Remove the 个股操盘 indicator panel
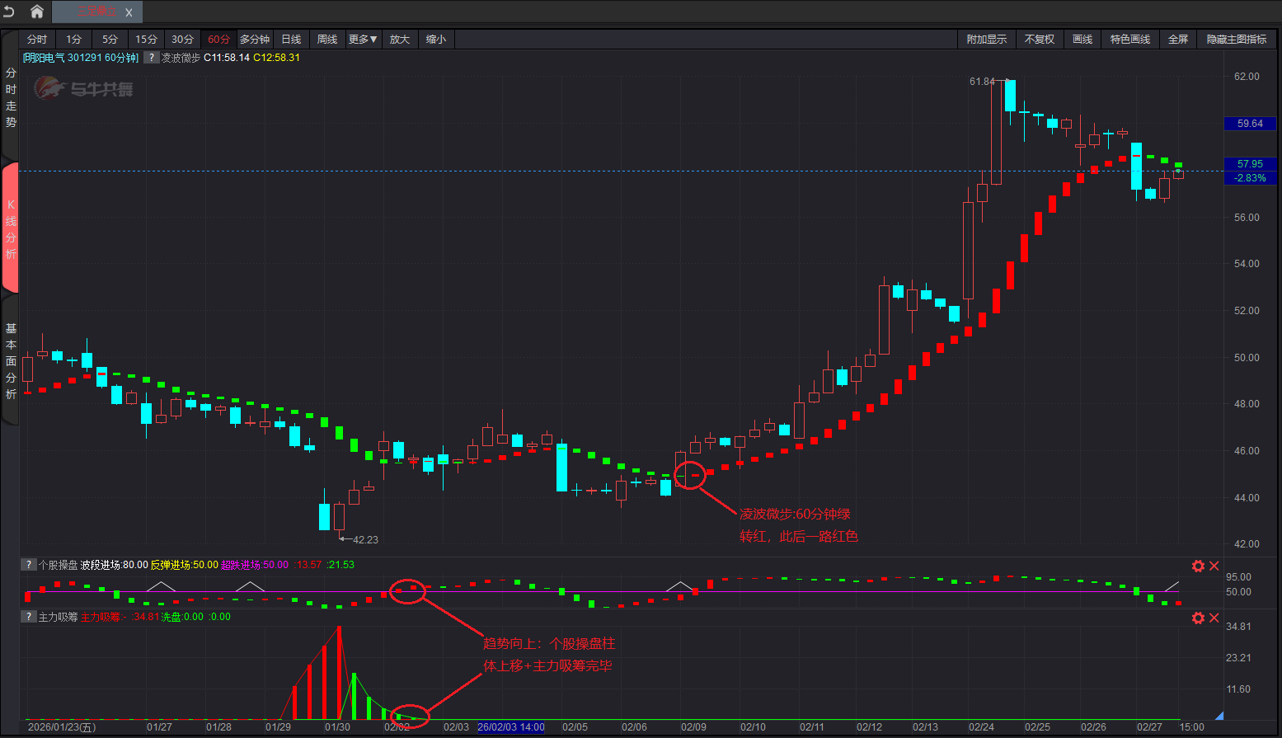Screen dimensions: 1282x738 pyautogui.click(x=1214, y=566)
